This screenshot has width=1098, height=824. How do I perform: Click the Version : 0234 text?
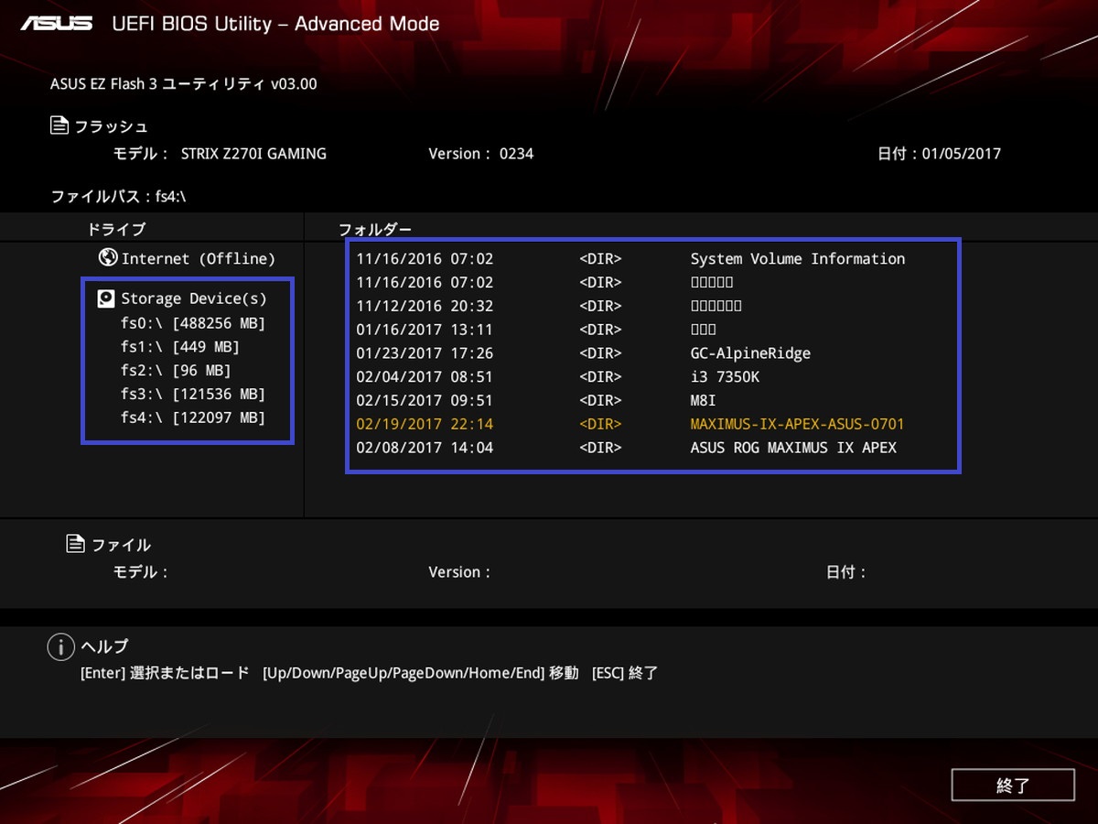pos(481,154)
